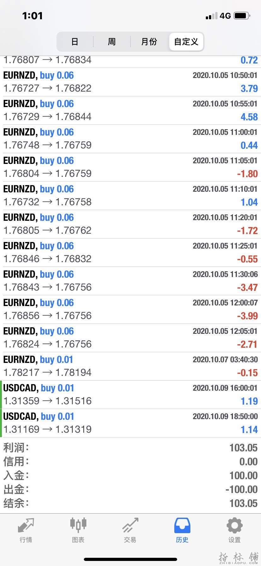261x566 pixels.
Task: Tap the 结余 balance summary row
Action: [x=130, y=503]
